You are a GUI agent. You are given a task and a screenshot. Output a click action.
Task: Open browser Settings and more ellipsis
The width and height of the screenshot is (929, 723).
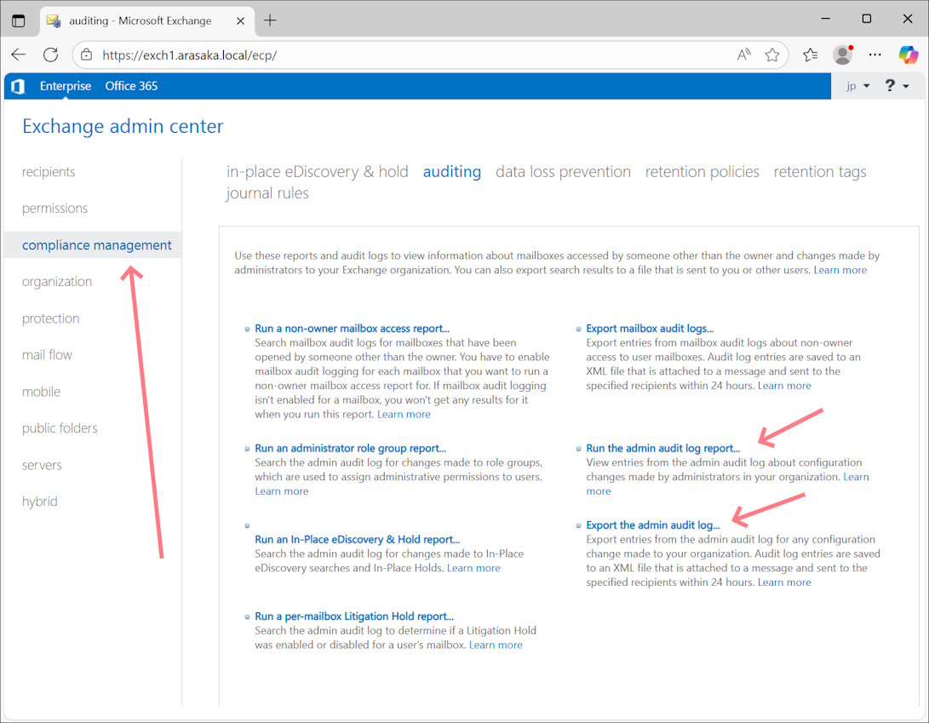coord(875,55)
